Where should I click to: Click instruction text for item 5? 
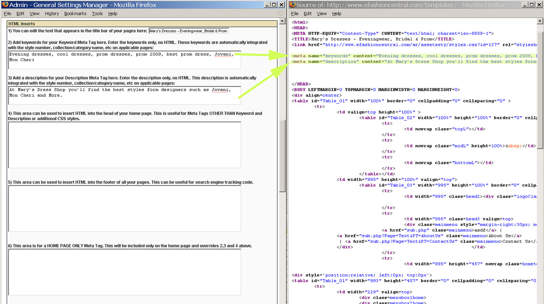(130, 182)
